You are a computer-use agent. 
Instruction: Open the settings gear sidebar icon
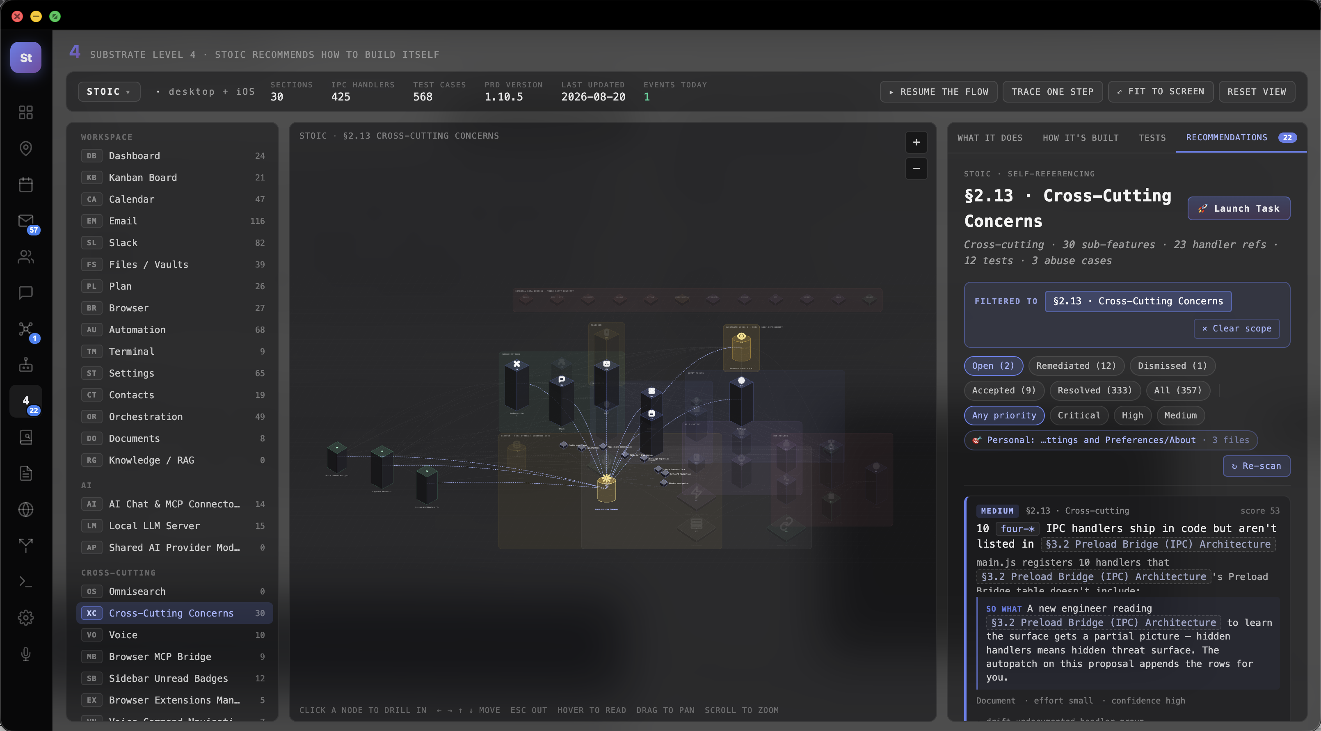pyautogui.click(x=25, y=618)
